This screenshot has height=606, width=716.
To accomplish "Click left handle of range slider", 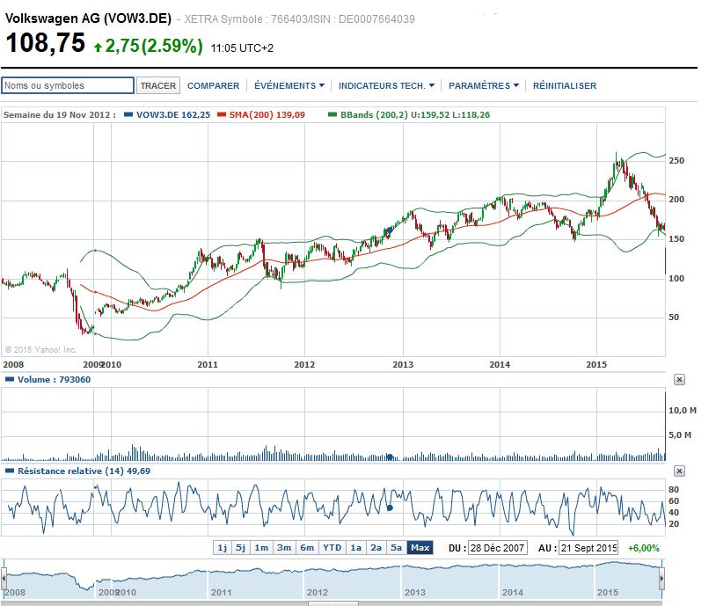I will pos(4,579).
